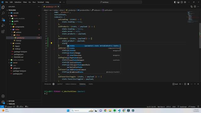The width and height of the screenshot is (201, 113).
Task: Open the Accounts menu in activity bar
Action: [3, 96]
